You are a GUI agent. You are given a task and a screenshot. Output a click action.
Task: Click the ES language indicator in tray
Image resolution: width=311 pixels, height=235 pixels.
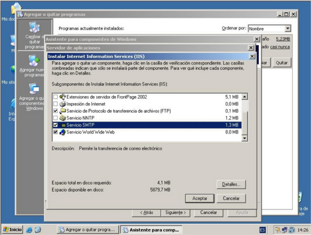coord(262,230)
